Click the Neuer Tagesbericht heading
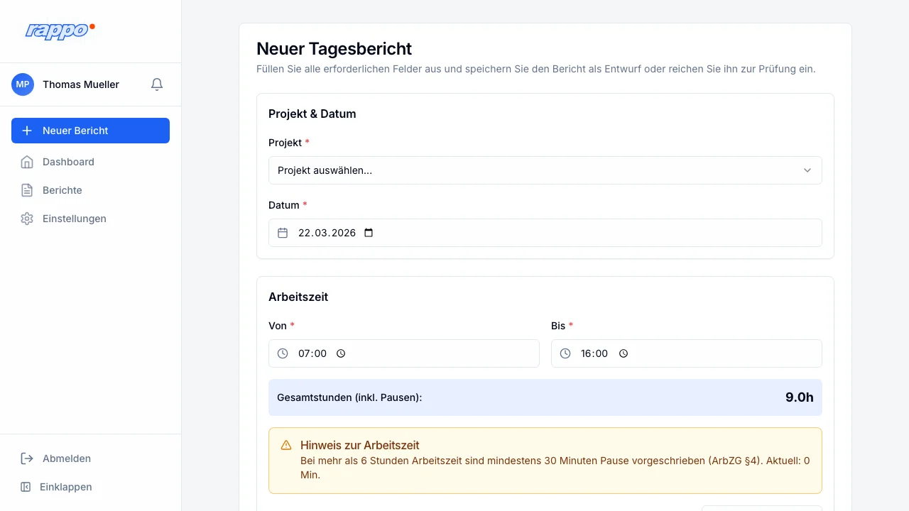This screenshot has height=511, width=909. 334,49
